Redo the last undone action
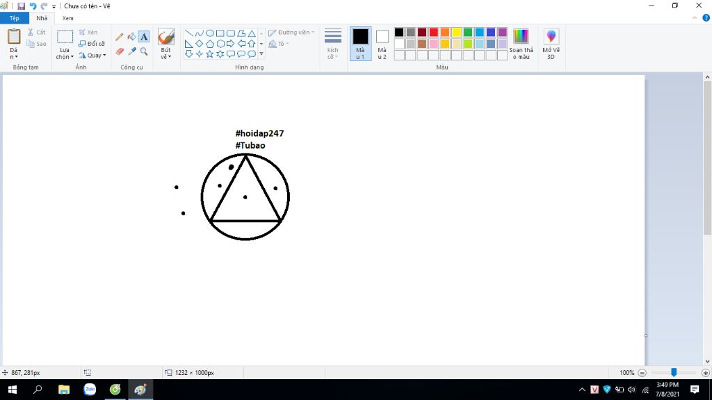The image size is (712, 400). (44, 6)
